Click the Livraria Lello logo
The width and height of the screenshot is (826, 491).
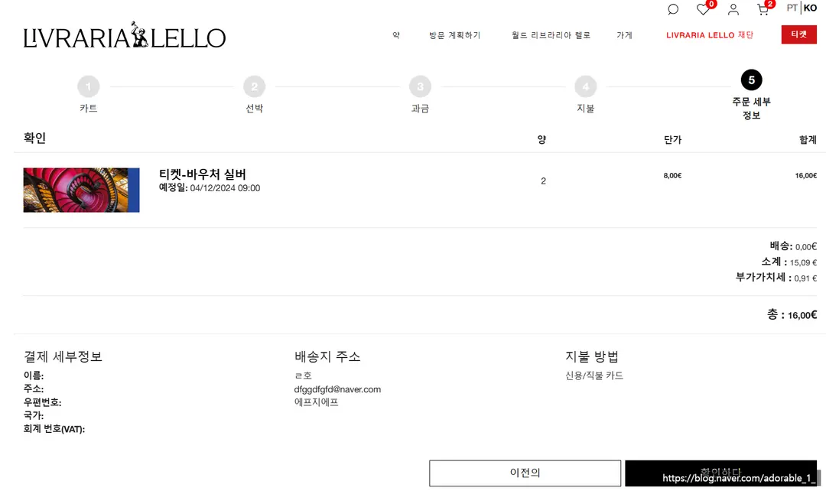click(125, 35)
